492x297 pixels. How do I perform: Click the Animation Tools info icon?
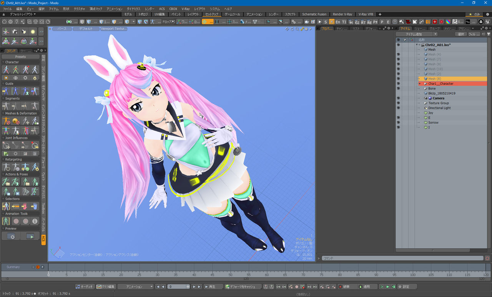(x=35, y=221)
